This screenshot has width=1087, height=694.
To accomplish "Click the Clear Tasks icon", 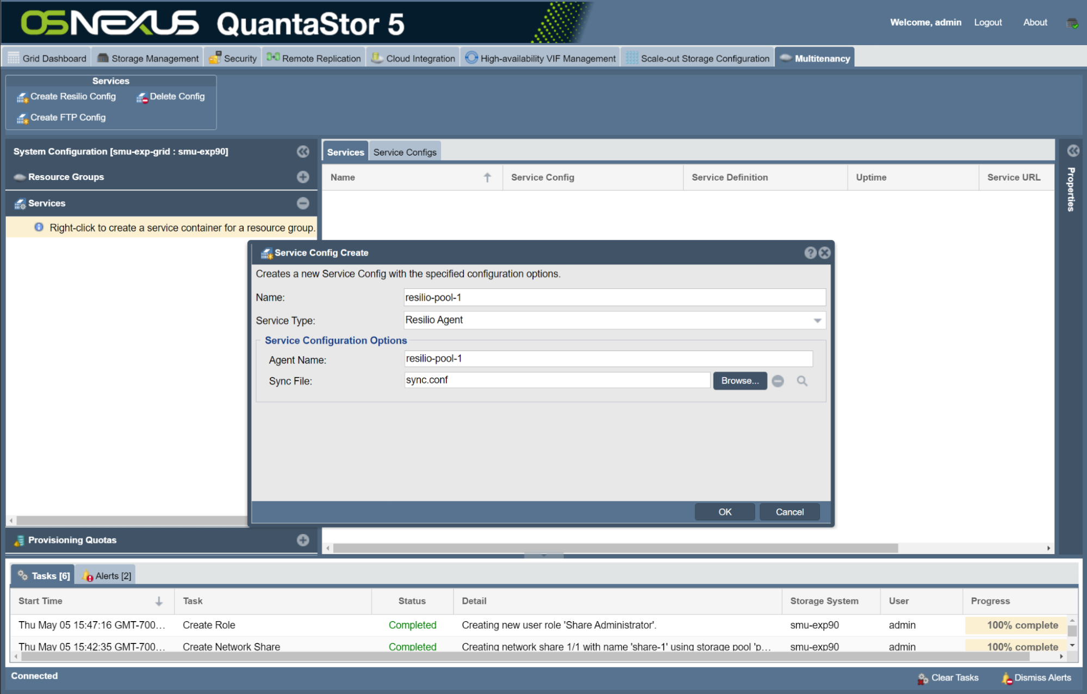I will click(x=923, y=678).
